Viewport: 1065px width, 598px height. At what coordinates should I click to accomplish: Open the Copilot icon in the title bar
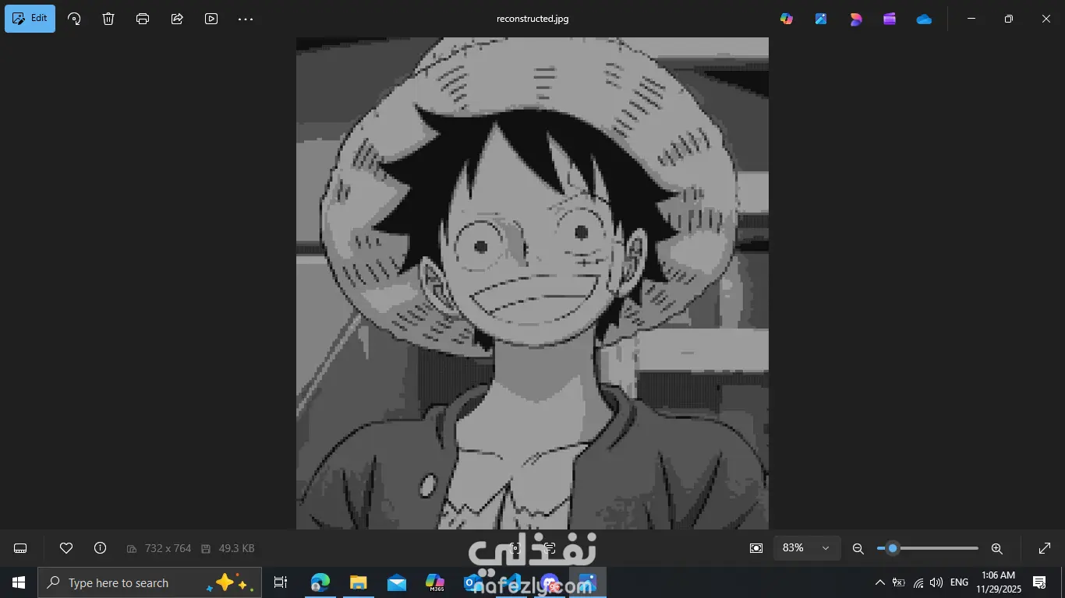[787, 19]
